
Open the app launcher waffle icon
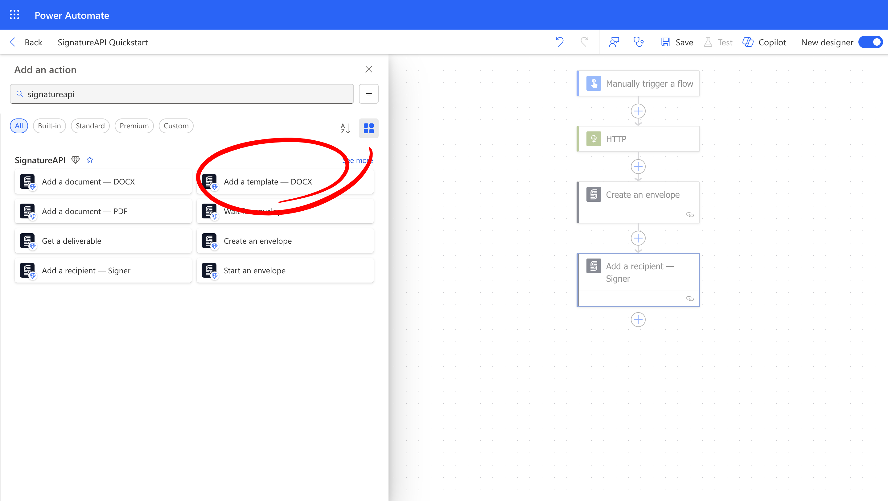[x=14, y=15]
